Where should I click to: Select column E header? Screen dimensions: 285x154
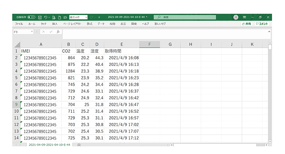pos(122,44)
